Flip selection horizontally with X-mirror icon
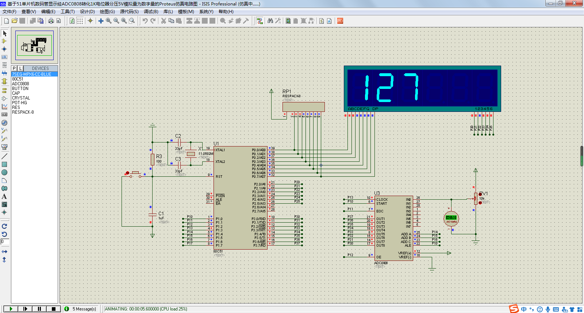Image resolution: width=584 pixels, height=313 pixels. [x=4, y=251]
